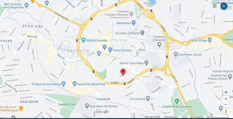Select the Street View pegman icon
Viewport: 233px width, 119px height.
[x=226, y=111]
